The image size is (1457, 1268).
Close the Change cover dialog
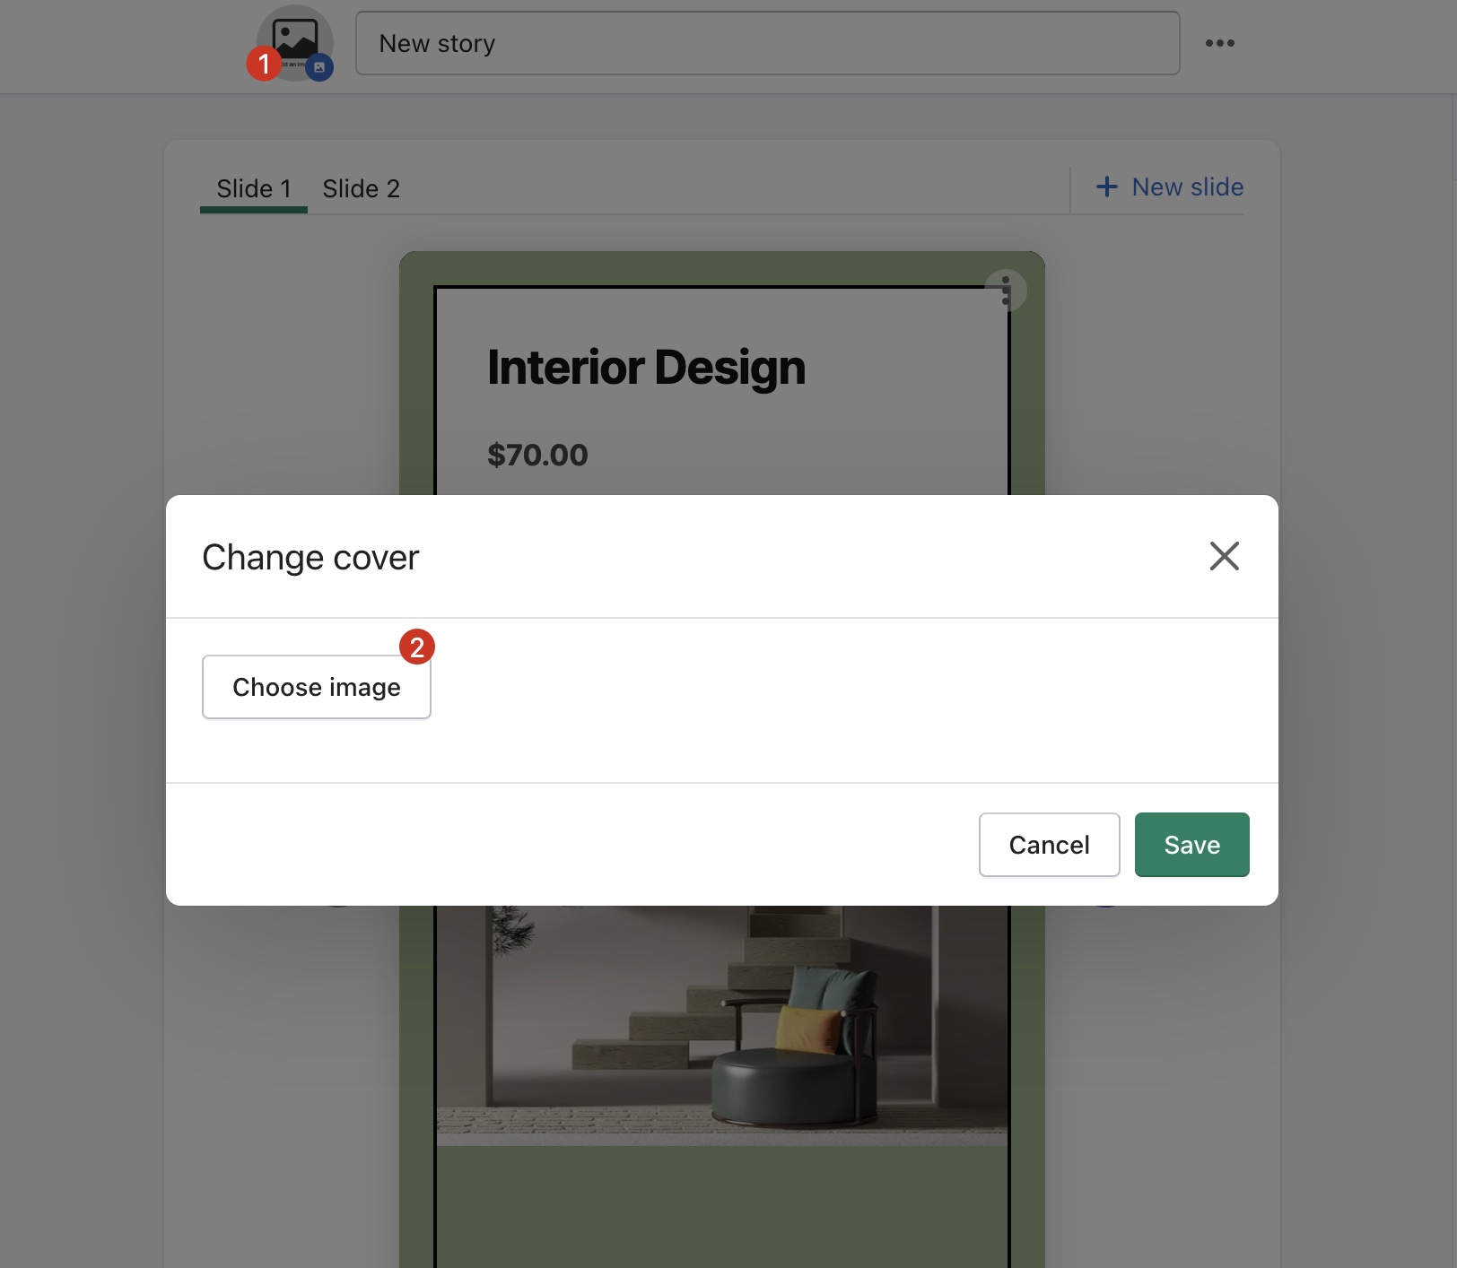pyautogui.click(x=1224, y=556)
